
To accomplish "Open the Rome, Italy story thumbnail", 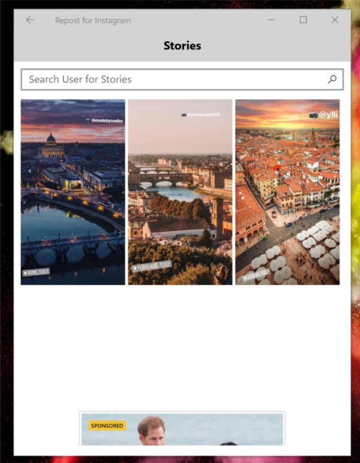I will click(73, 193).
